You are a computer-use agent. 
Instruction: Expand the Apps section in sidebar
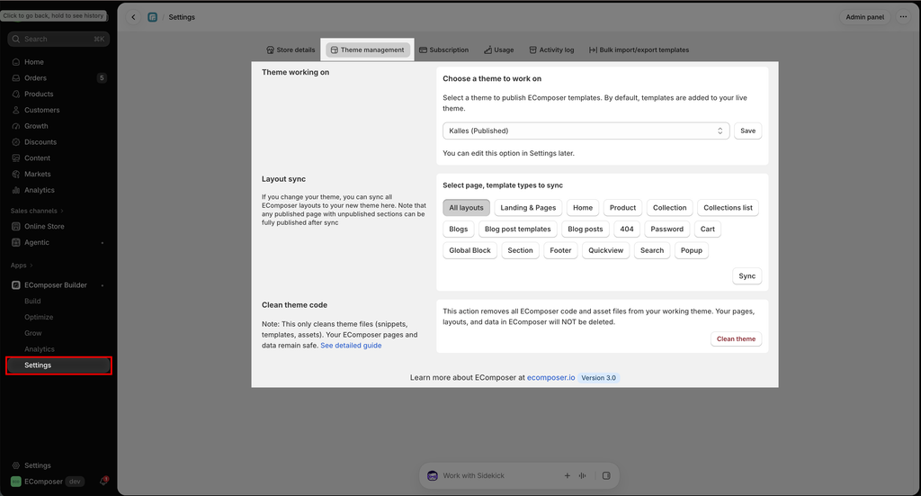[x=22, y=266]
